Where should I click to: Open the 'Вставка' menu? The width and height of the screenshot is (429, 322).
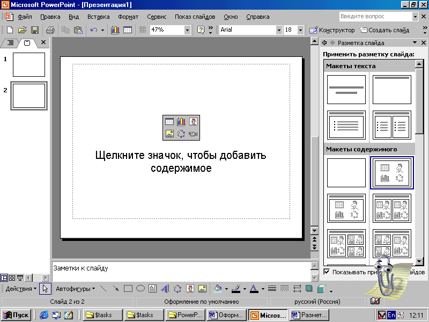tap(99, 17)
